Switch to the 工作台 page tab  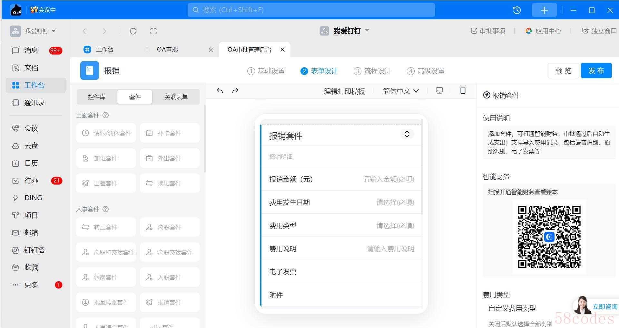tap(105, 50)
